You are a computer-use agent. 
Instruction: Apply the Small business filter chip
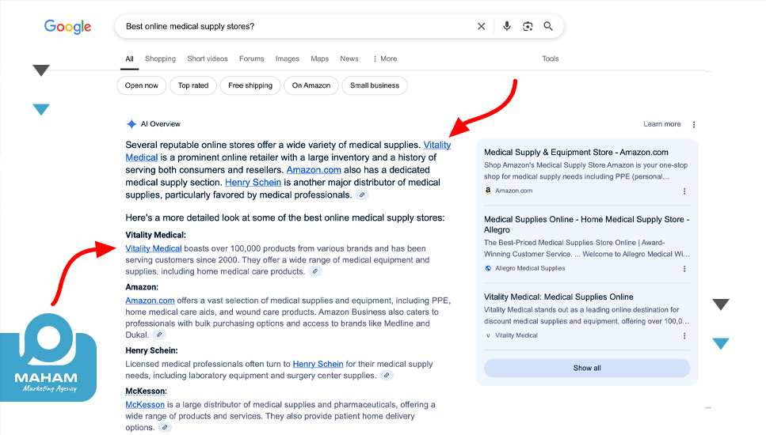(375, 85)
